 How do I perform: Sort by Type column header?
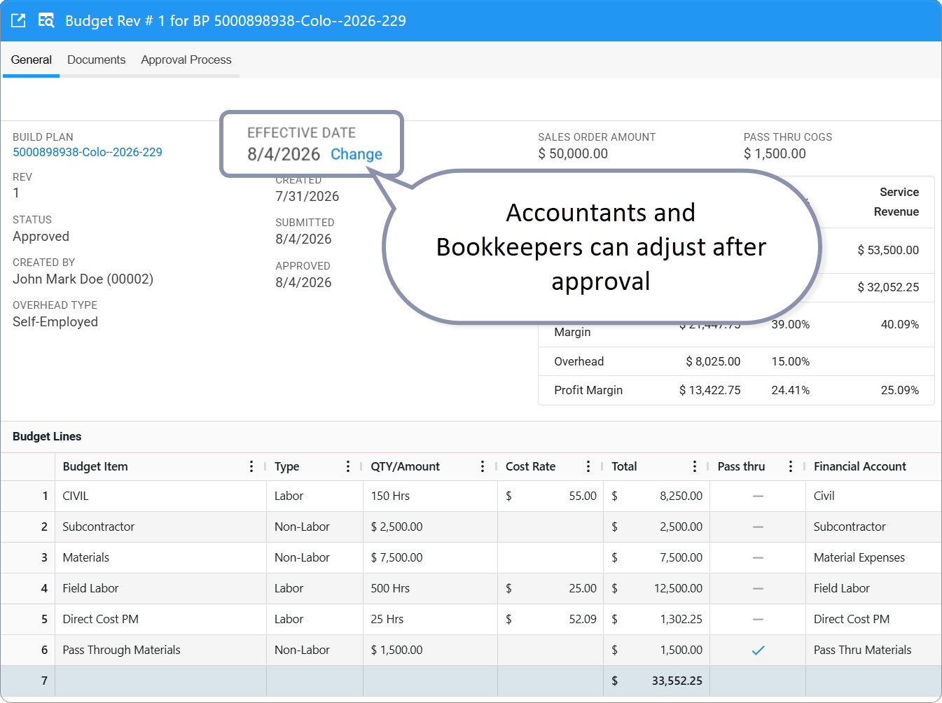click(287, 466)
